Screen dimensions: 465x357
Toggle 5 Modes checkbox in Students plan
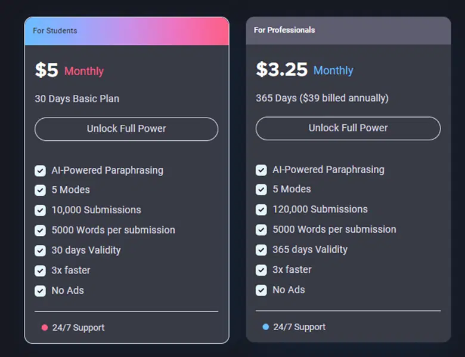40,190
